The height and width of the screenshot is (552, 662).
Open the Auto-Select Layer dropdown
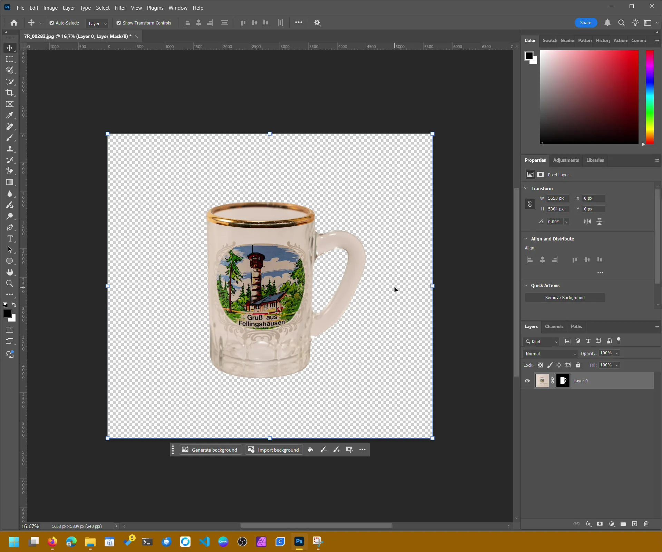(x=97, y=23)
